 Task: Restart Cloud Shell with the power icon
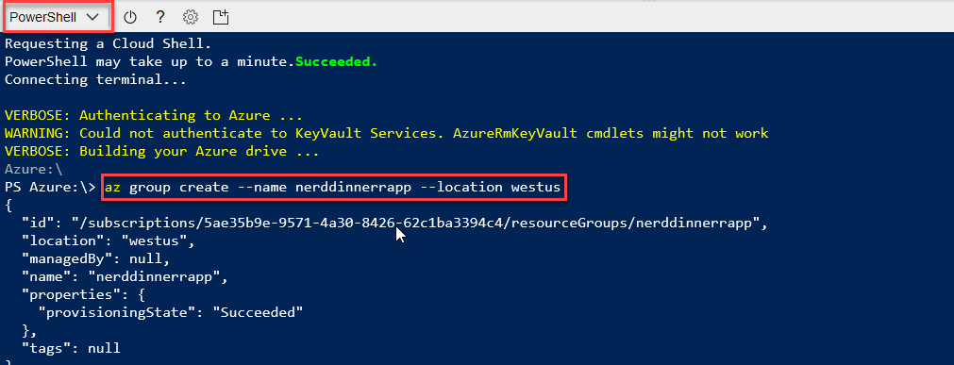(x=129, y=17)
